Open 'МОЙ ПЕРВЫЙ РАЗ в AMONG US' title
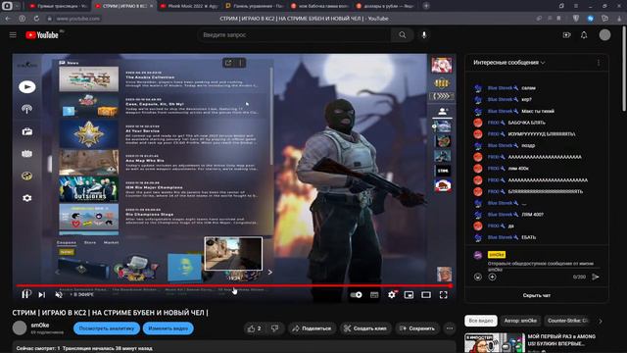Screen dimensions: 627x353 [x=561, y=340]
